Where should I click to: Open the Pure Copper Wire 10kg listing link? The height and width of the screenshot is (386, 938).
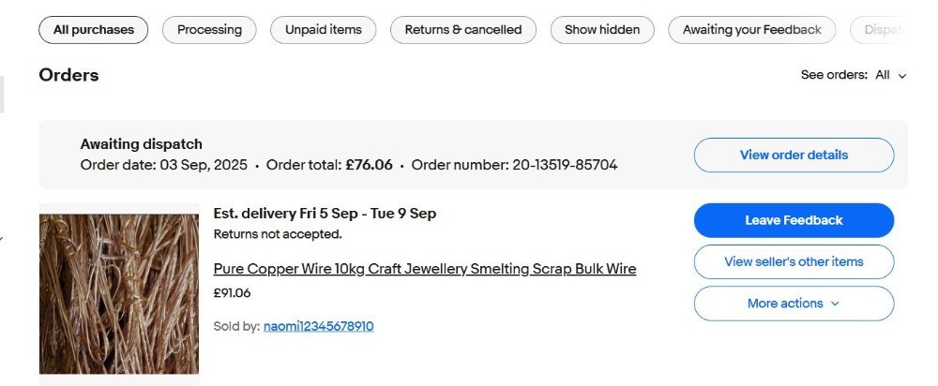click(424, 269)
